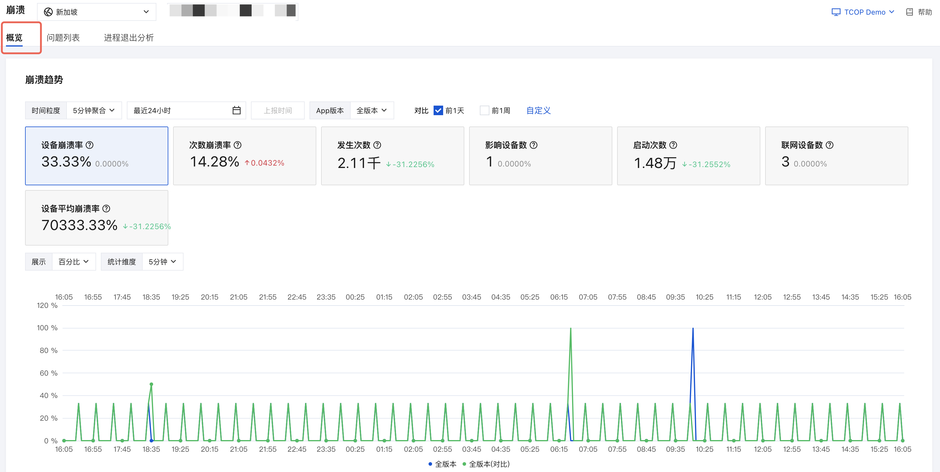The width and height of the screenshot is (940, 472).
Task: Click help icon beside 影响设备数
Action: [x=534, y=145]
